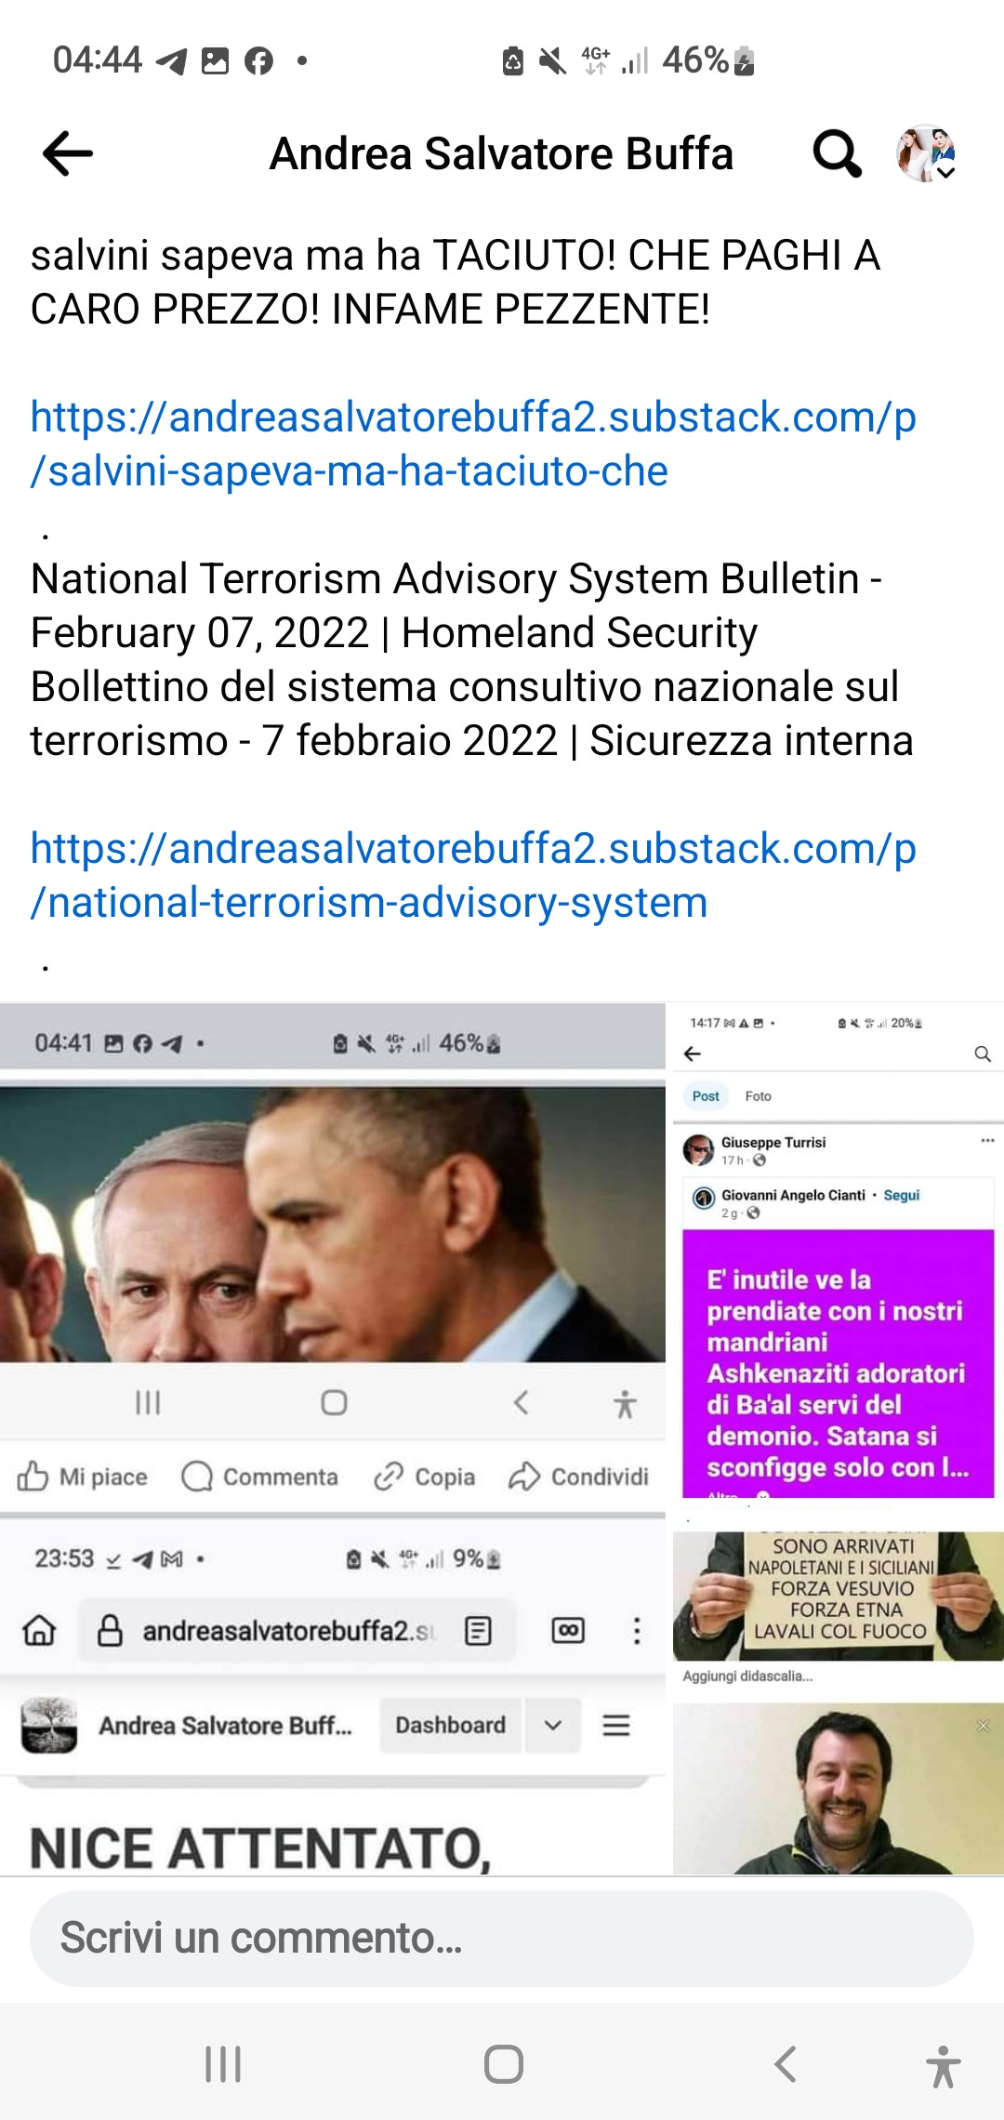Tap the Scrivi un commento field
This screenshot has height=2120, width=1004.
tap(502, 1939)
